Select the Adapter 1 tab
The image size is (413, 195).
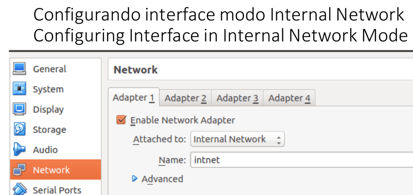(133, 98)
